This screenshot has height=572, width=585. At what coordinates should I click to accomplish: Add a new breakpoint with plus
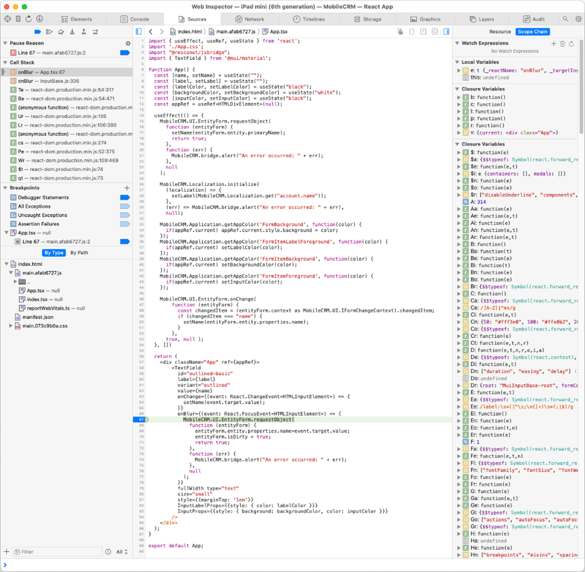click(x=127, y=188)
